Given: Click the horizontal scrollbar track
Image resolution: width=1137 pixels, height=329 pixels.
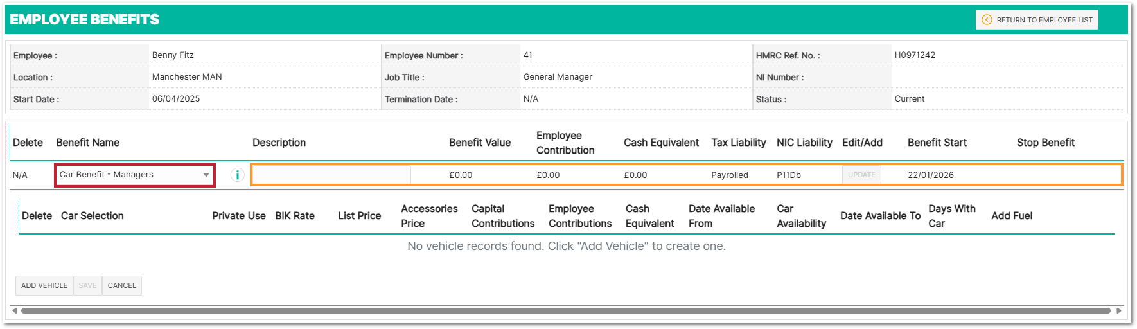Looking at the screenshot, I should pos(565,311).
